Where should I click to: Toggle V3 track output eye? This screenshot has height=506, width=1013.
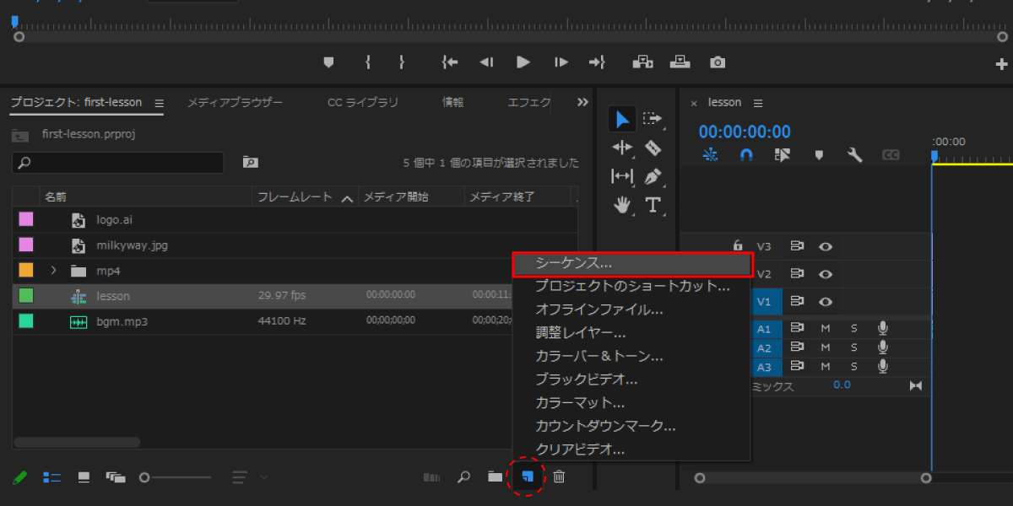[x=826, y=246]
